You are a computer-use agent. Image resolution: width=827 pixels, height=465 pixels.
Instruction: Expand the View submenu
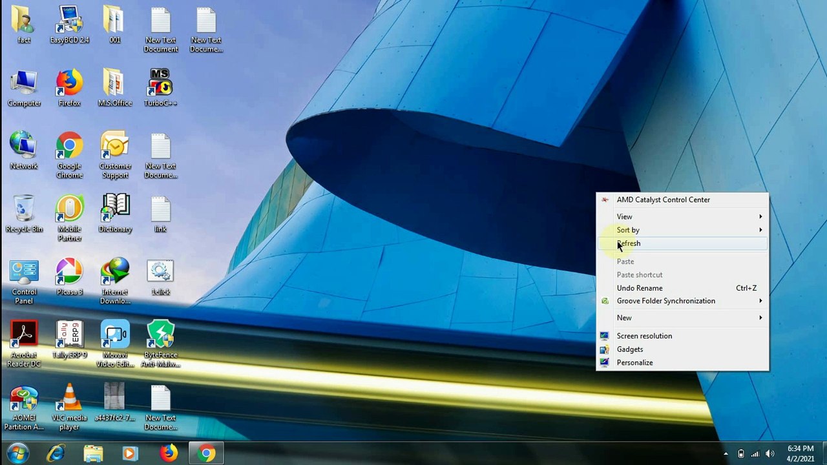[682, 216]
